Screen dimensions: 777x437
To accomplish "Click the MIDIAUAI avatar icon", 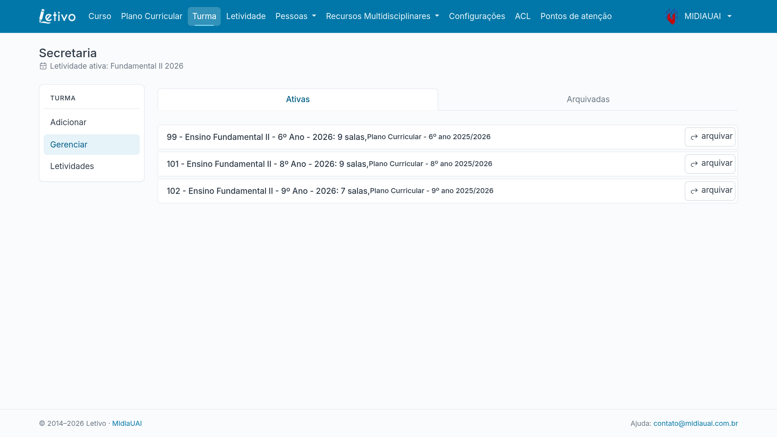I will [x=671, y=16].
